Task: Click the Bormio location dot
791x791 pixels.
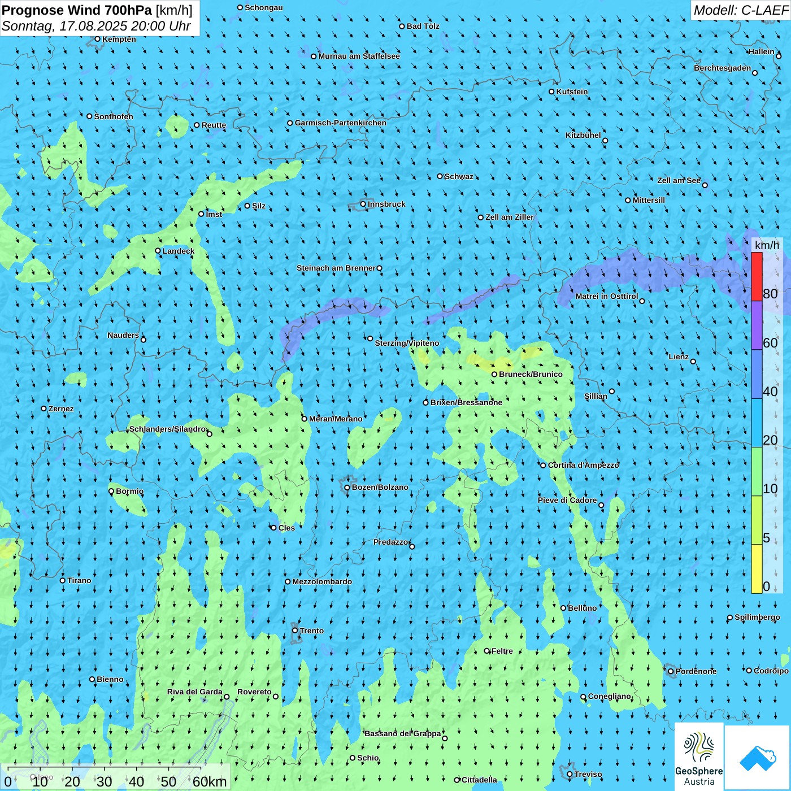Action: (111, 491)
